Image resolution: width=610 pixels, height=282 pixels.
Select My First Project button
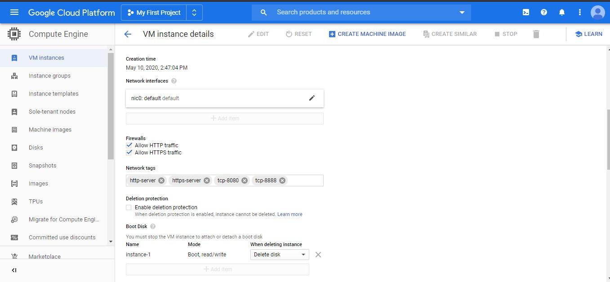point(154,13)
